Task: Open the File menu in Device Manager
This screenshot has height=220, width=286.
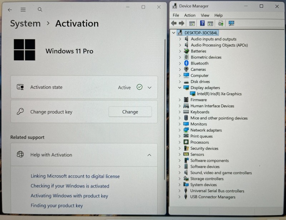Action: (x=176, y=15)
